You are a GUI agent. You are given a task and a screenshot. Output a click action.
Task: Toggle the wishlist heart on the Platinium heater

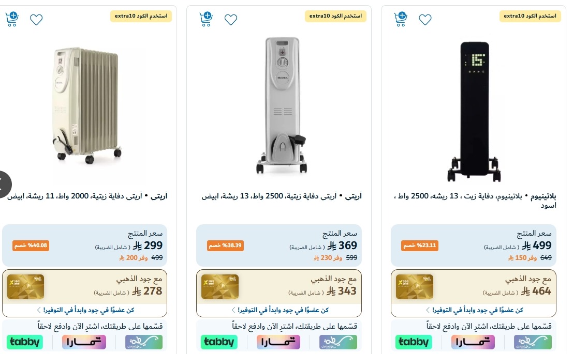(x=425, y=19)
